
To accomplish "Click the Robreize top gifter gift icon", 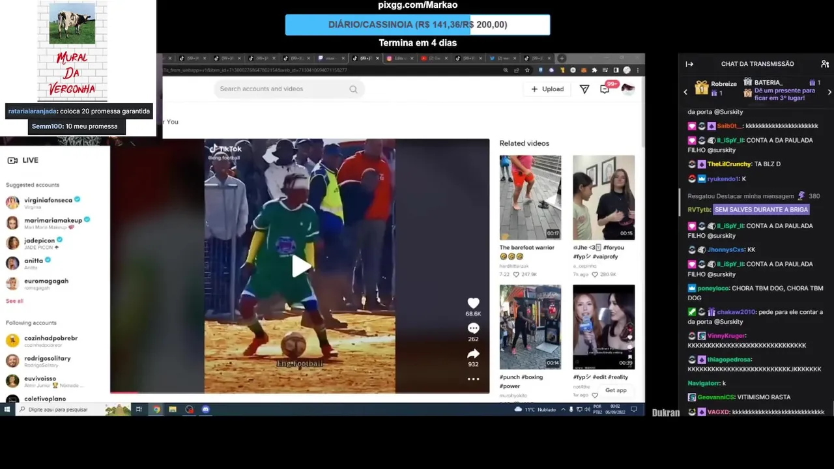I will 701,87.
